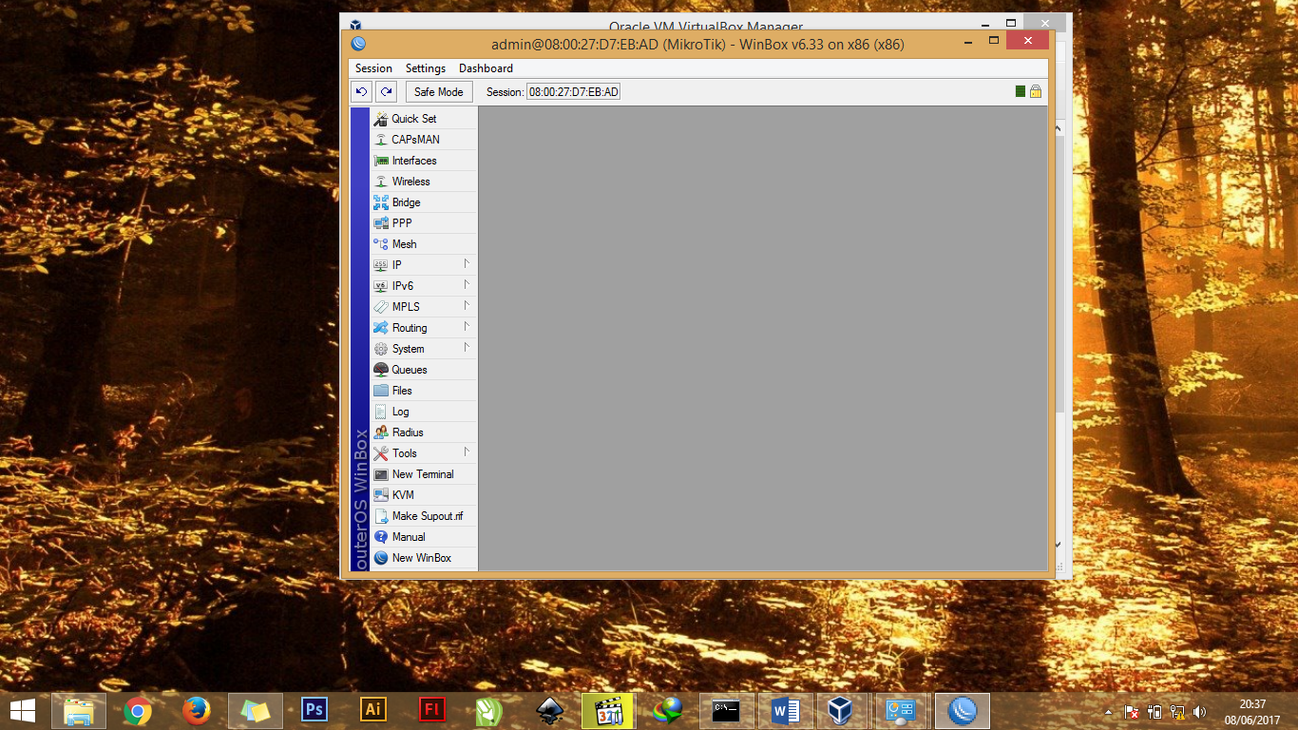
Task: Open the Manual help entry
Action: pyautogui.click(x=423, y=537)
